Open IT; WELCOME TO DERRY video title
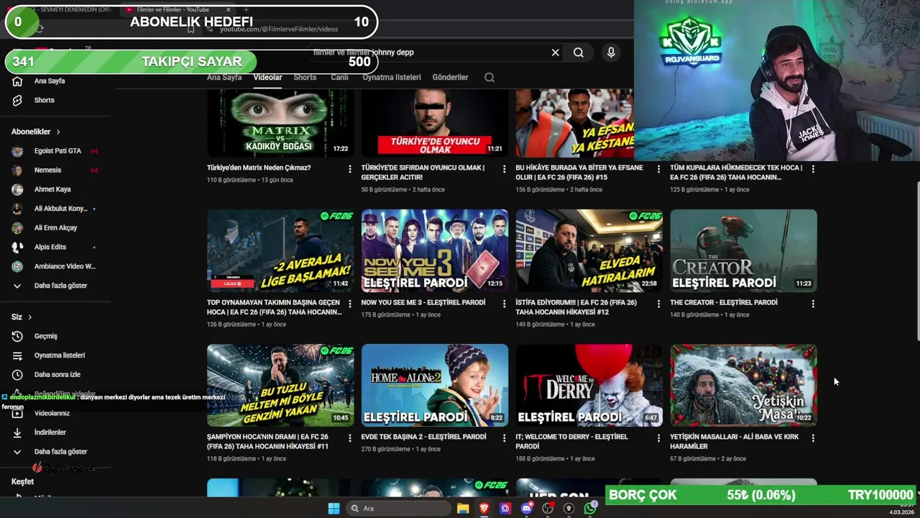 pyautogui.click(x=572, y=442)
